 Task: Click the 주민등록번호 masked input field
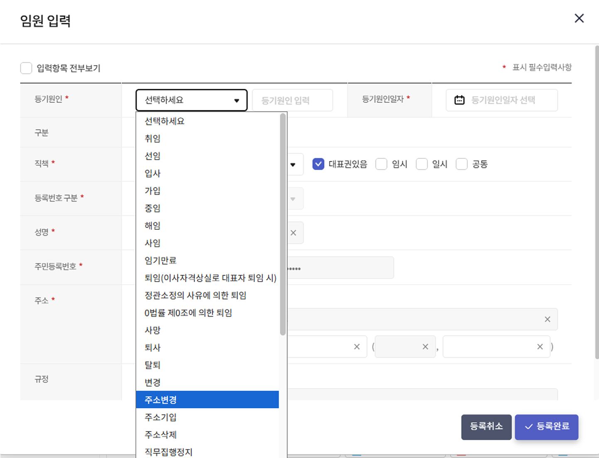340,268
